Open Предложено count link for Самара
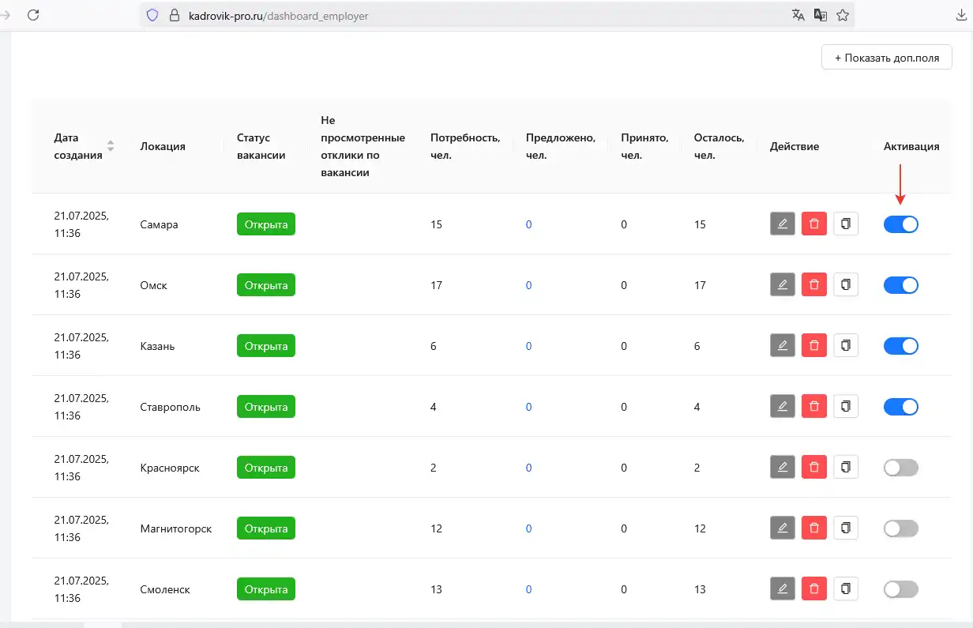This screenshot has height=628, width=973. tap(528, 224)
